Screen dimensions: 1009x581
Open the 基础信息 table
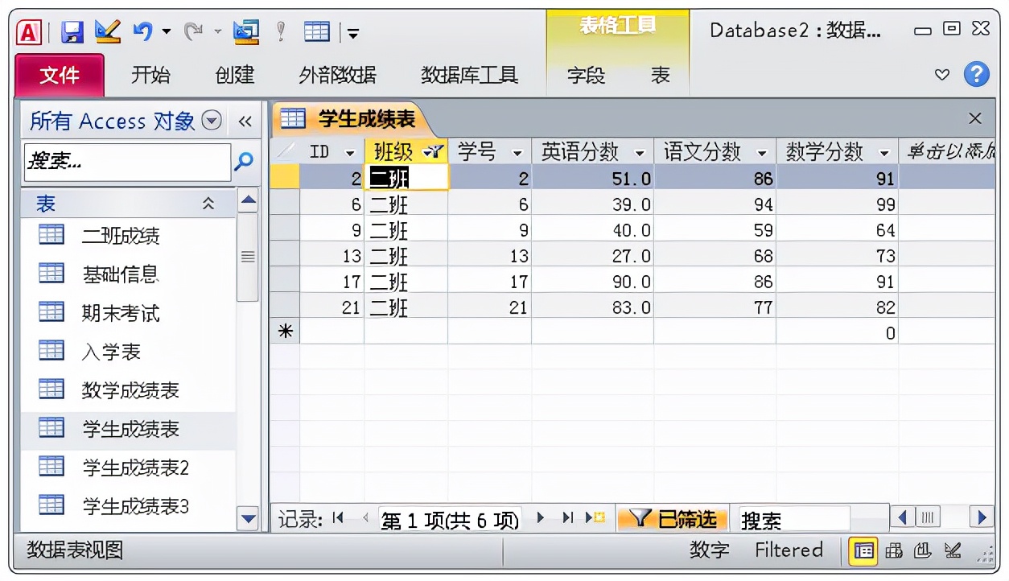(121, 274)
